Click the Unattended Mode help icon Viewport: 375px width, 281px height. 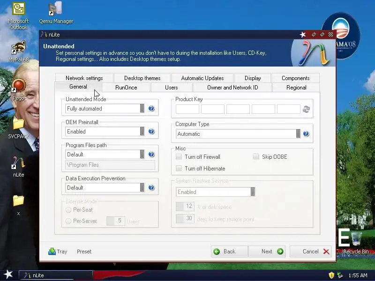151,109
